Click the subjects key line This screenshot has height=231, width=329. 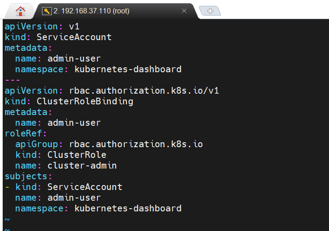click(x=28, y=177)
